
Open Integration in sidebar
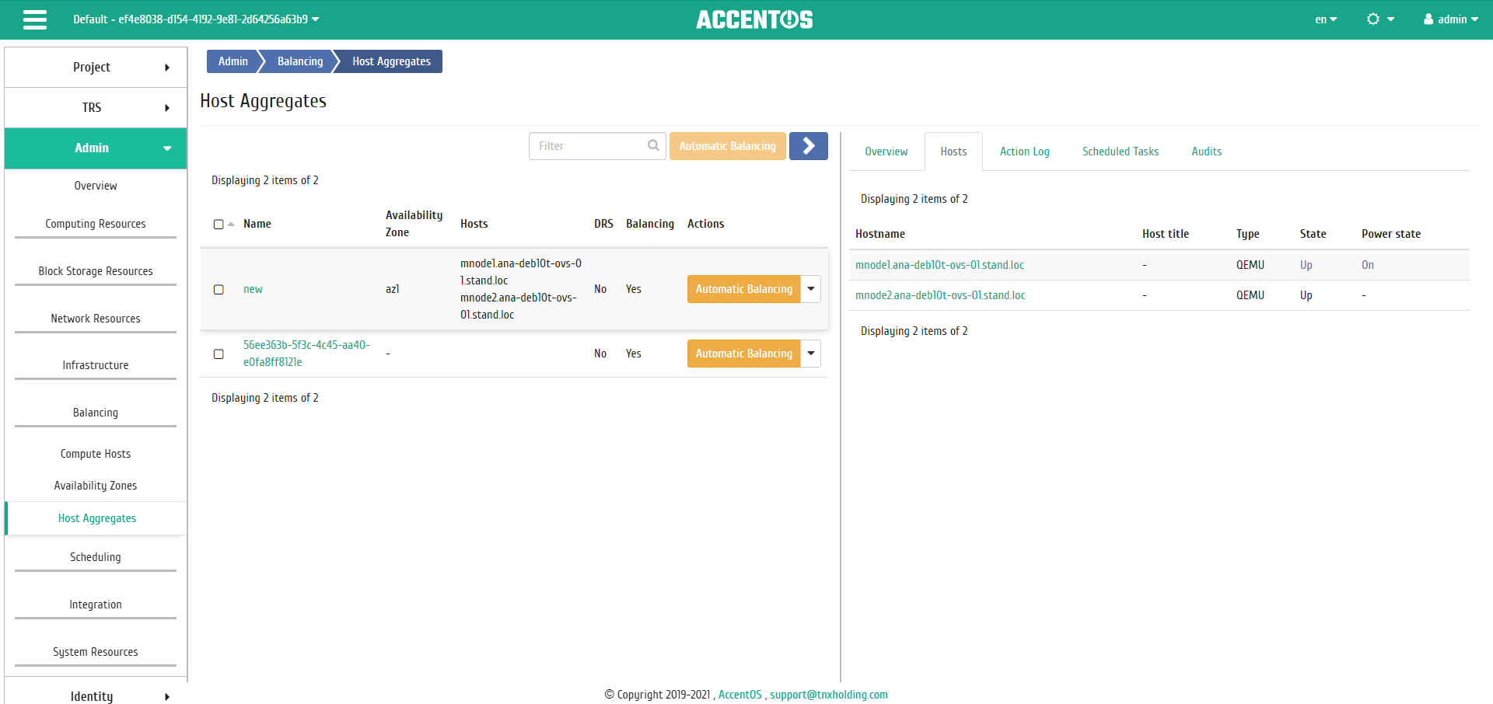tap(96, 605)
